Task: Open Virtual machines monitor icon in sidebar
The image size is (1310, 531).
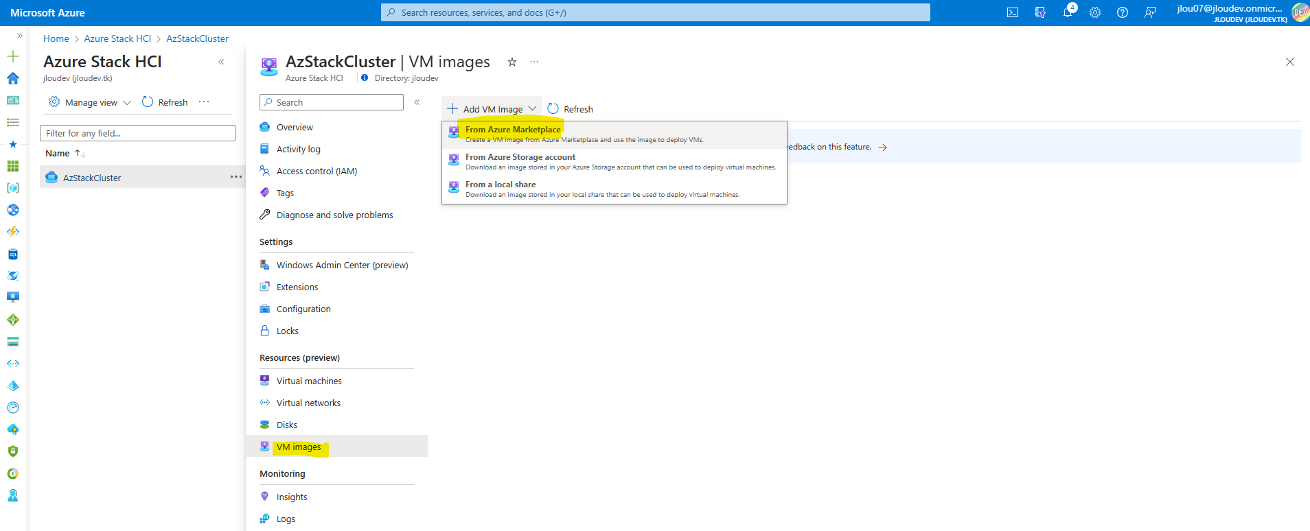Action: [x=13, y=298]
